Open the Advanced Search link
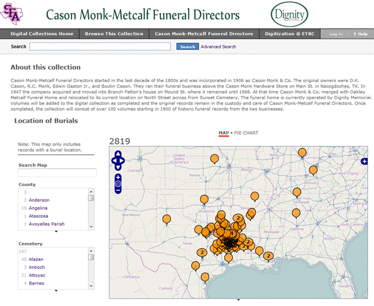 [218, 47]
